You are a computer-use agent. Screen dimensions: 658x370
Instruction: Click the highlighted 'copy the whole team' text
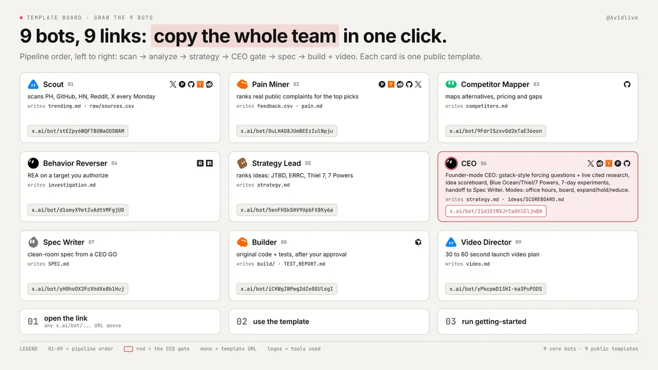pyautogui.click(x=245, y=36)
